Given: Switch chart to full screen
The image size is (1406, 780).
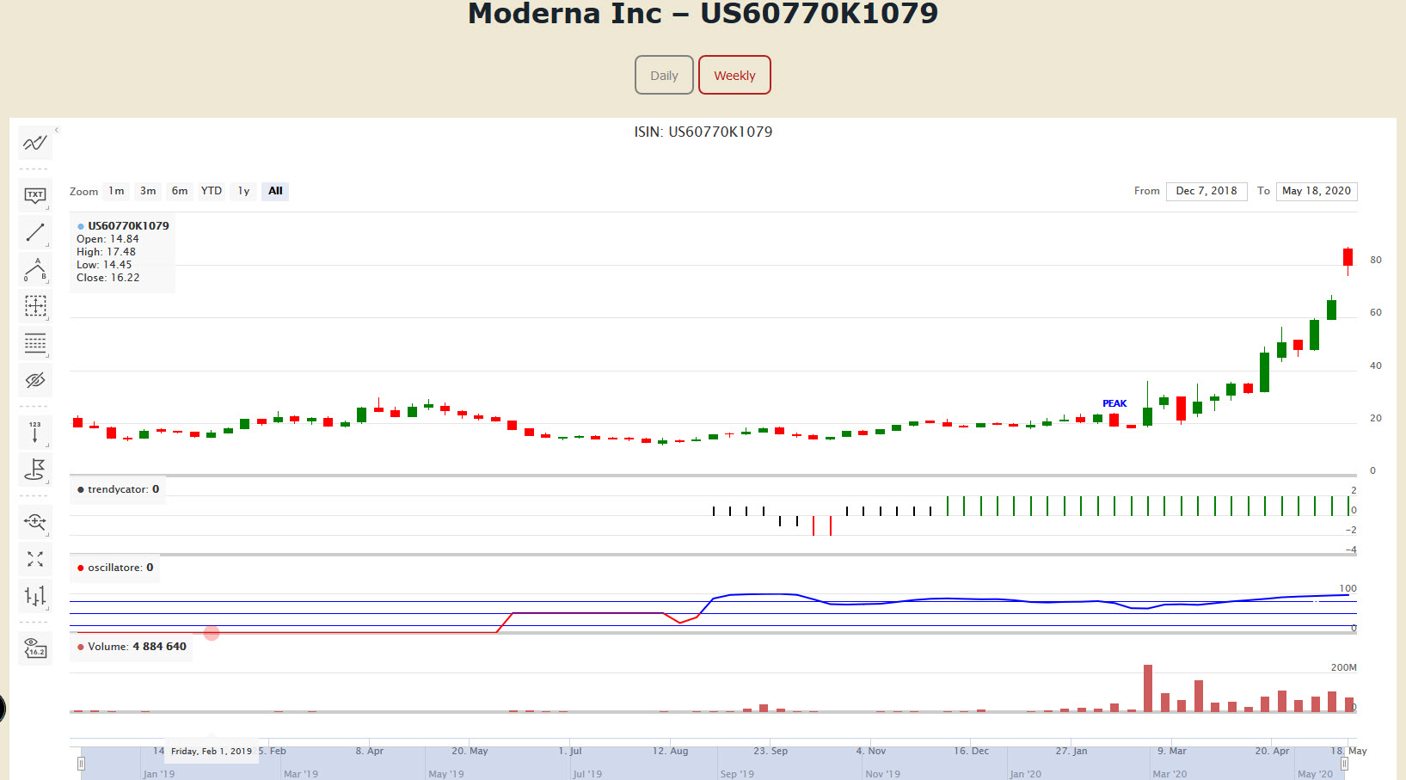Looking at the screenshot, I should (x=35, y=559).
